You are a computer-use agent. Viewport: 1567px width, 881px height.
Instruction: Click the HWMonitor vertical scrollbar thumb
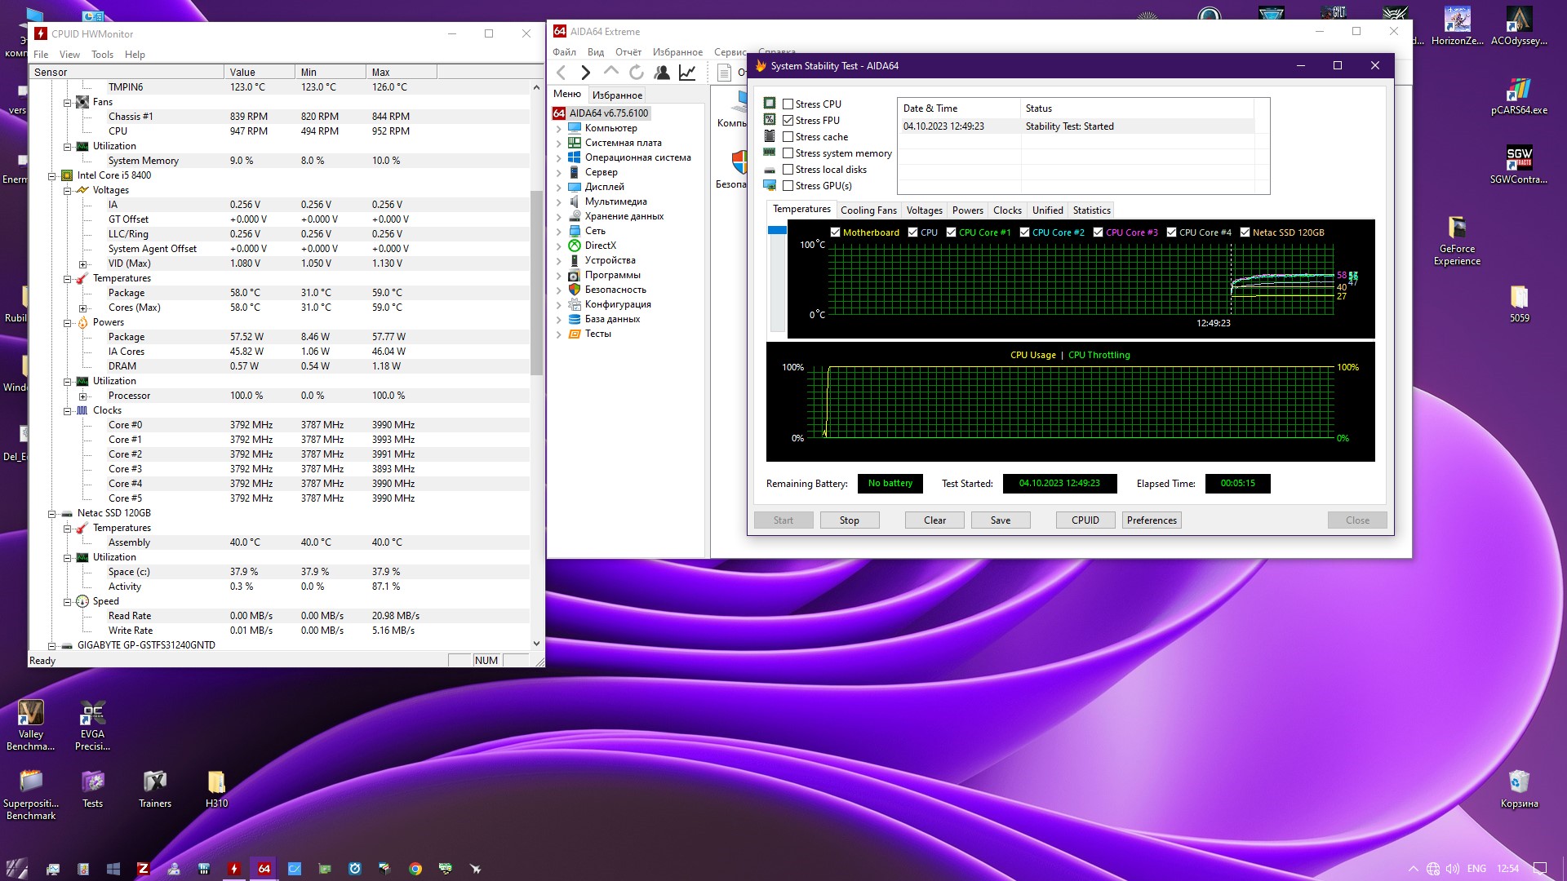tap(536, 281)
